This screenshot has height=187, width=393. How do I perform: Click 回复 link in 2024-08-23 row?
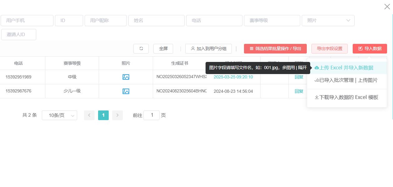(x=299, y=91)
